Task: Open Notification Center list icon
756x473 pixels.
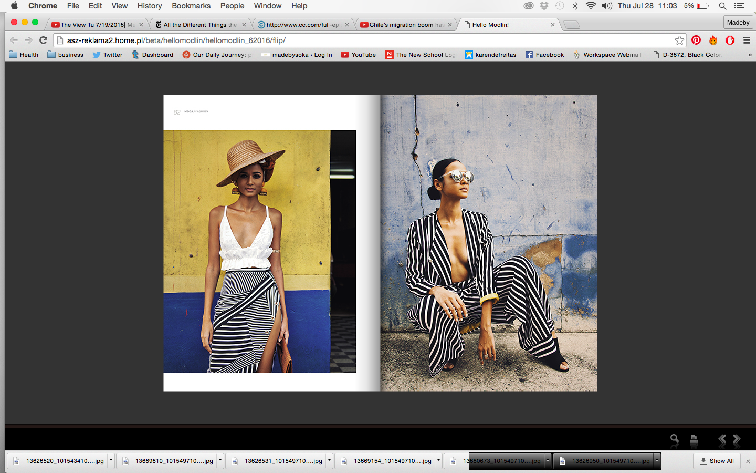Action: (x=739, y=6)
